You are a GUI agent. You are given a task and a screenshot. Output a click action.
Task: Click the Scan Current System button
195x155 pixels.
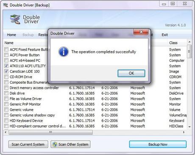click(28, 144)
